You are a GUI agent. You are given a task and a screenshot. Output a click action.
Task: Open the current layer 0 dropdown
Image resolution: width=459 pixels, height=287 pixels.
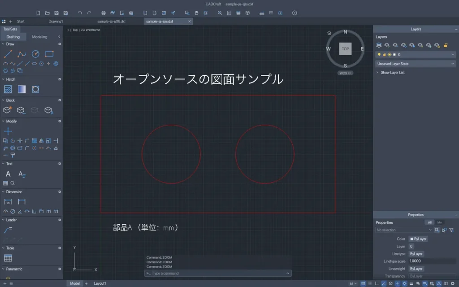point(416,54)
